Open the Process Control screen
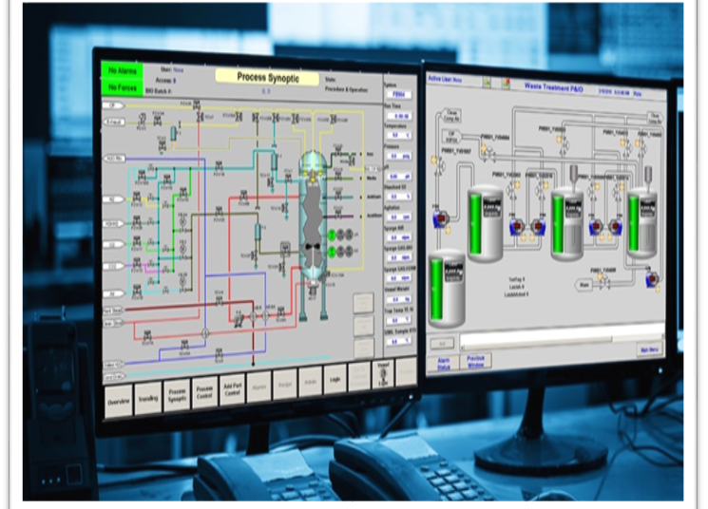This screenshot has height=509, width=708. click(203, 390)
